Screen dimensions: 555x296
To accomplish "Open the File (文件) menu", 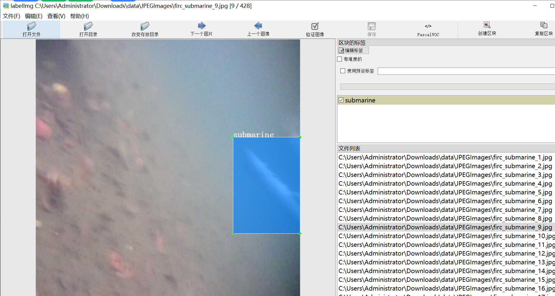I will coord(11,16).
